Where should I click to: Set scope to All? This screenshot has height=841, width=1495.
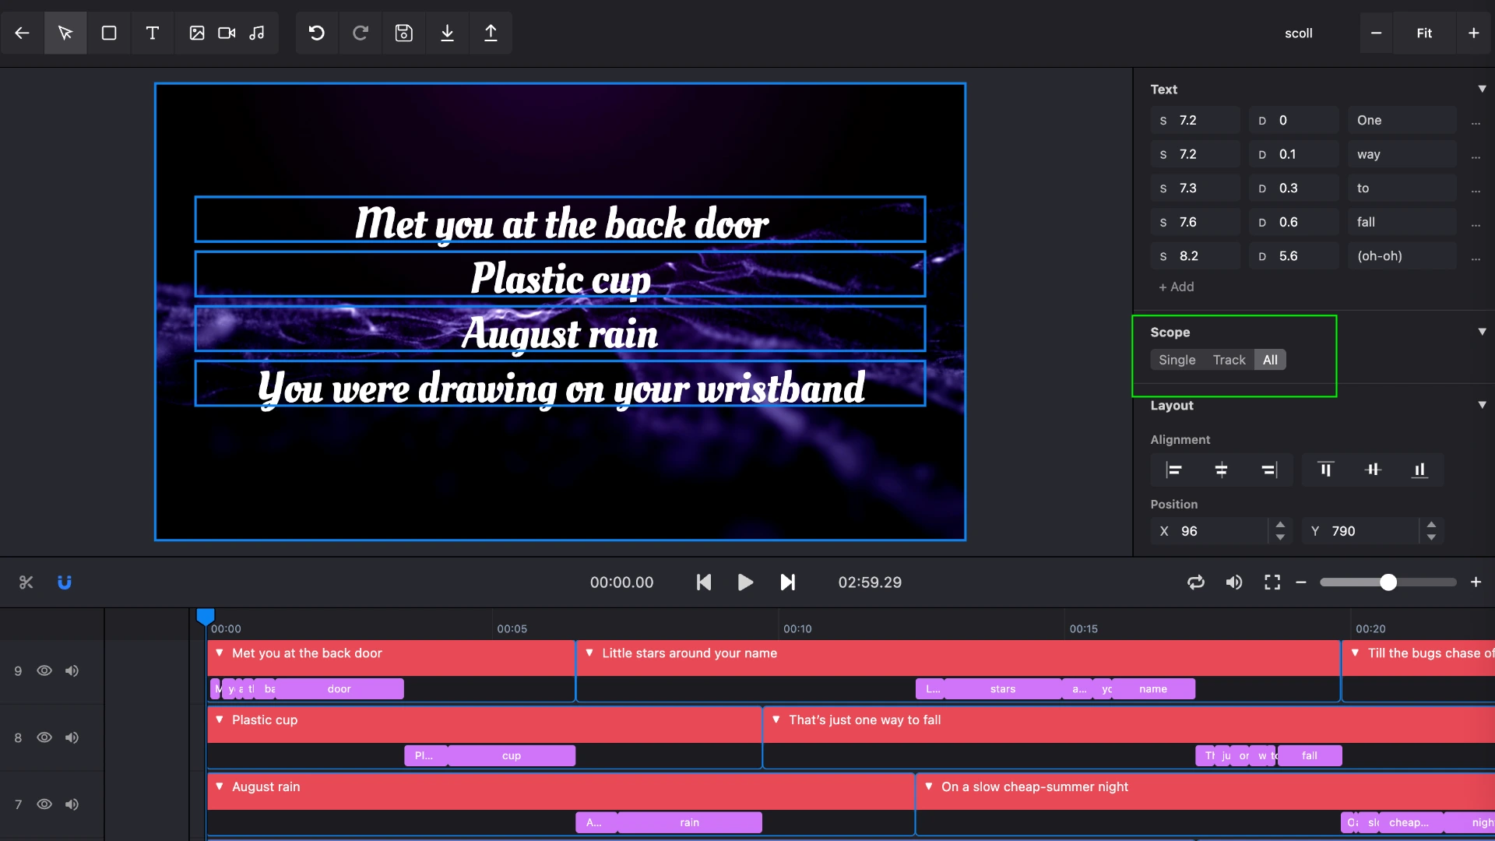click(1270, 360)
